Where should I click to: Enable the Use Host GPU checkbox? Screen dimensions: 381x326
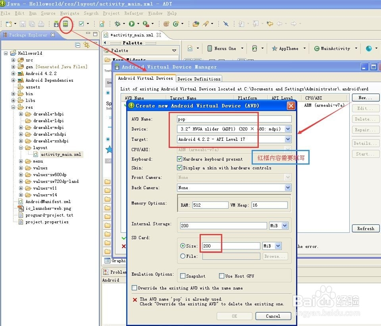(221, 276)
